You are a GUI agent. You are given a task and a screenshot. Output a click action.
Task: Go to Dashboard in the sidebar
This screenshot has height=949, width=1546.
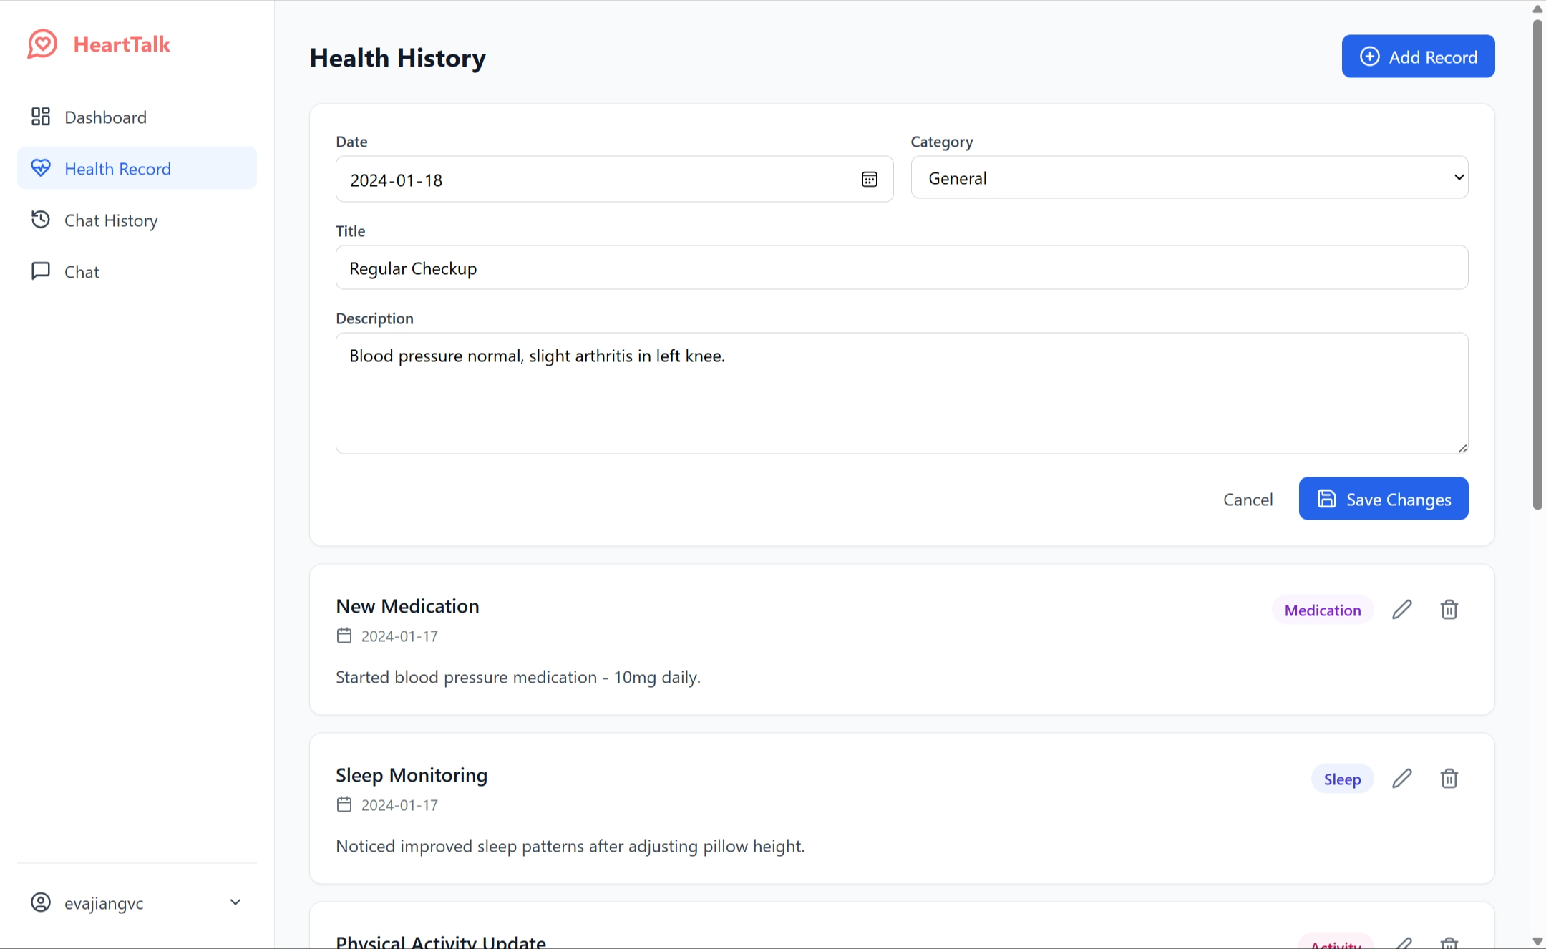point(105,117)
